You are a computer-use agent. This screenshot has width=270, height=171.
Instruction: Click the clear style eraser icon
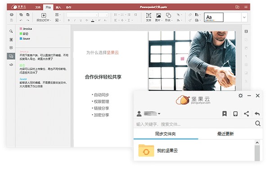[x=190, y=15]
